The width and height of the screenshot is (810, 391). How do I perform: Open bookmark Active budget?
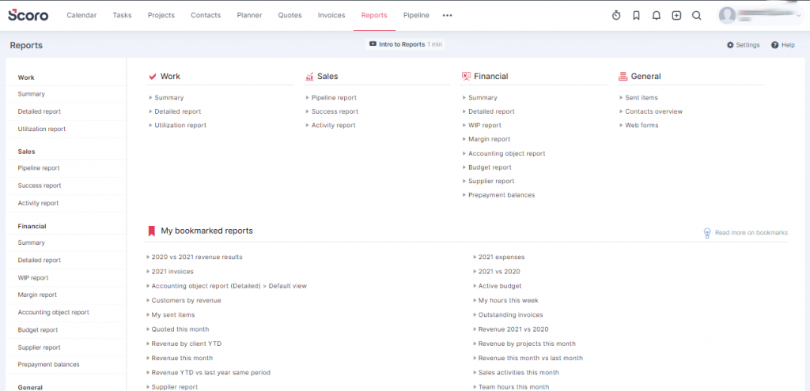tap(500, 286)
